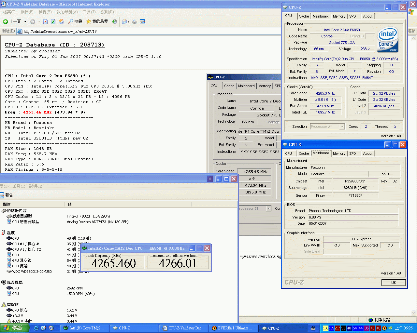Select Mainboard tab in top CPU-Z window
This screenshot has height=333, width=417.
(321, 16)
